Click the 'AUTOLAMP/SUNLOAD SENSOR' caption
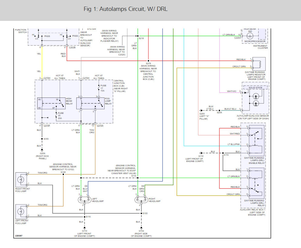This screenshot has width=301, height=248. (253, 116)
